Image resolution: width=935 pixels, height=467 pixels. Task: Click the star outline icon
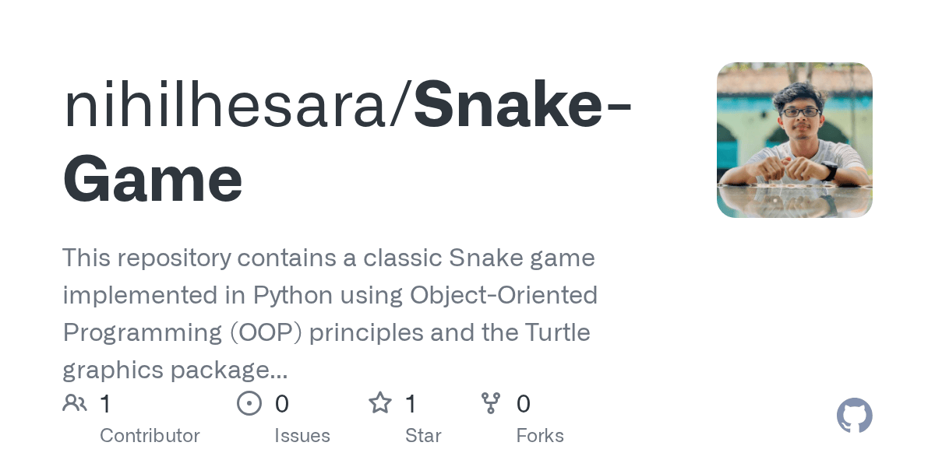(x=380, y=403)
